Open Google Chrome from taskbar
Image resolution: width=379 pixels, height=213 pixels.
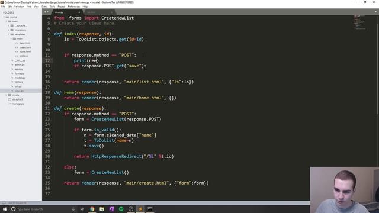[x=92, y=209]
